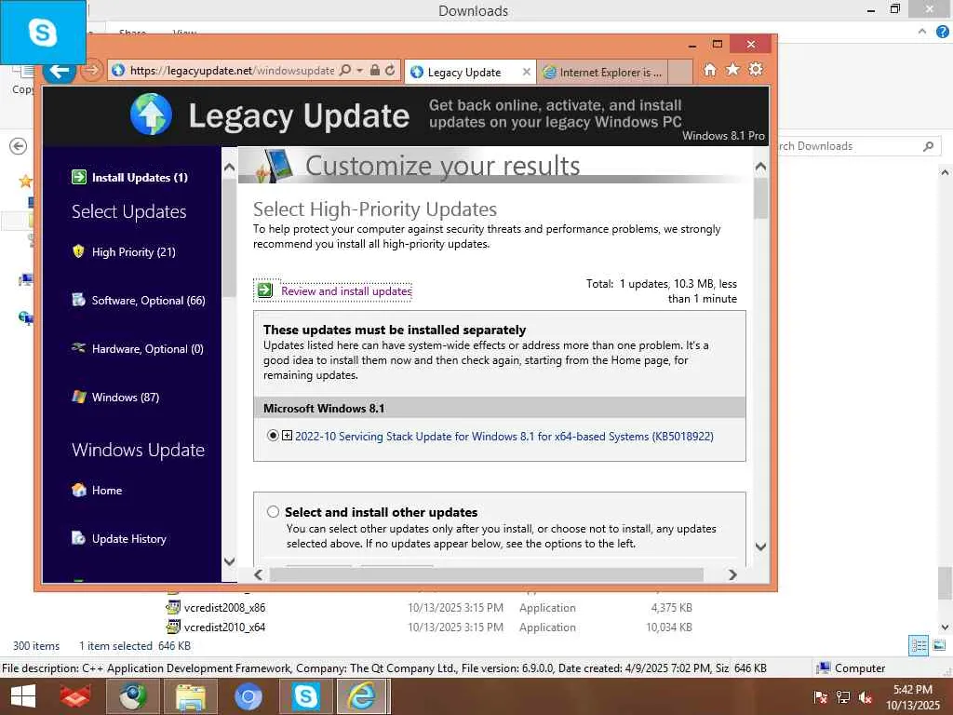953x715 pixels.
Task: Click the IE forward arrow button
Action: 91,70
